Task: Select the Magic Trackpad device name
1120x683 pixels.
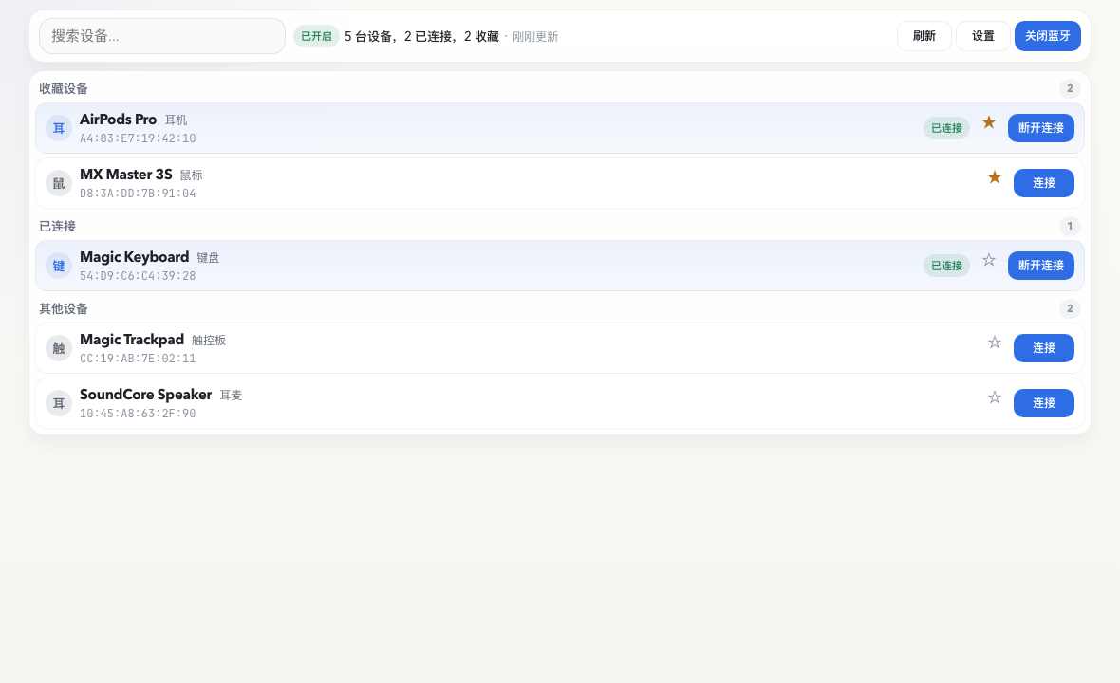Action: click(131, 340)
